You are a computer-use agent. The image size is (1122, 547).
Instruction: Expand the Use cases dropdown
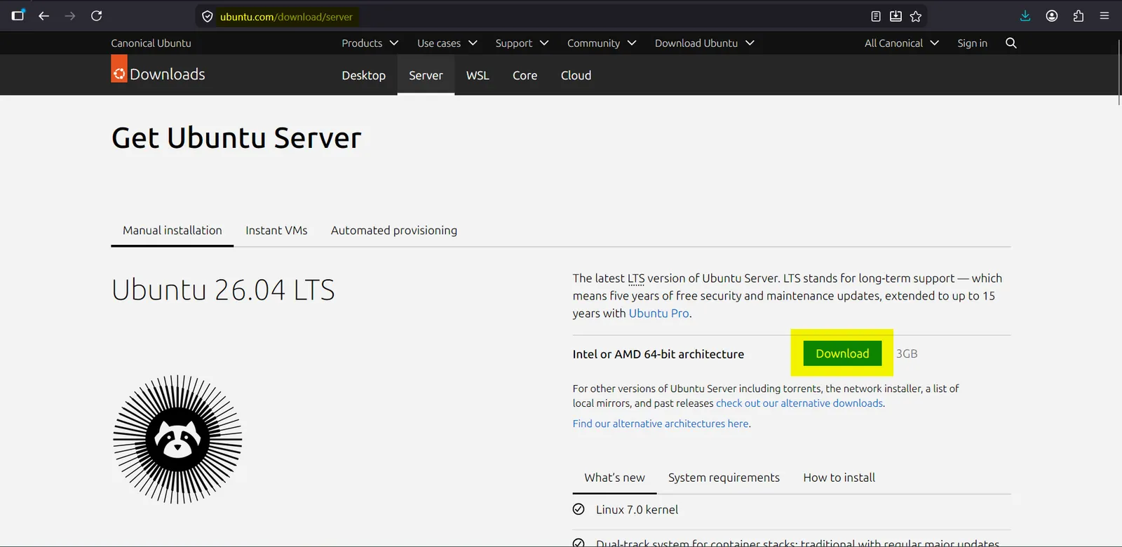447,43
